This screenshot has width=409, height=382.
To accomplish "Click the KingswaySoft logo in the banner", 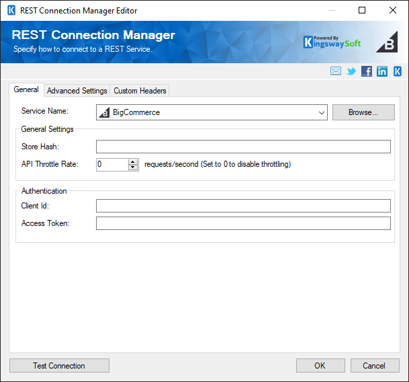I will click(x=332, y=42).
